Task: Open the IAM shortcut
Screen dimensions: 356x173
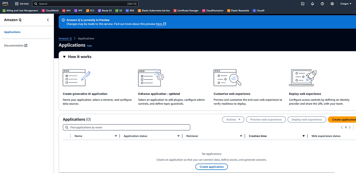Action: tap(66, 11)
